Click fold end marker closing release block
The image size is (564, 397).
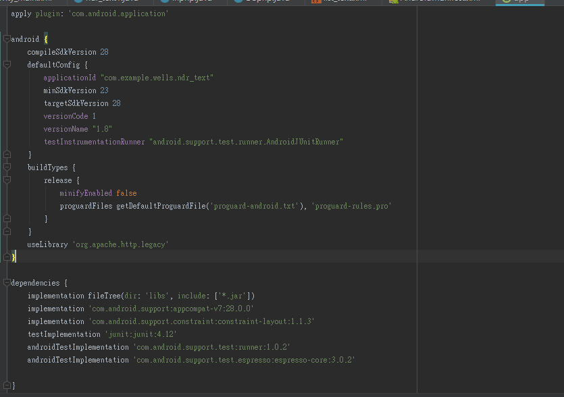point(7,218)
